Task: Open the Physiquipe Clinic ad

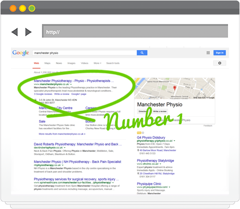Action: (149, 184)
